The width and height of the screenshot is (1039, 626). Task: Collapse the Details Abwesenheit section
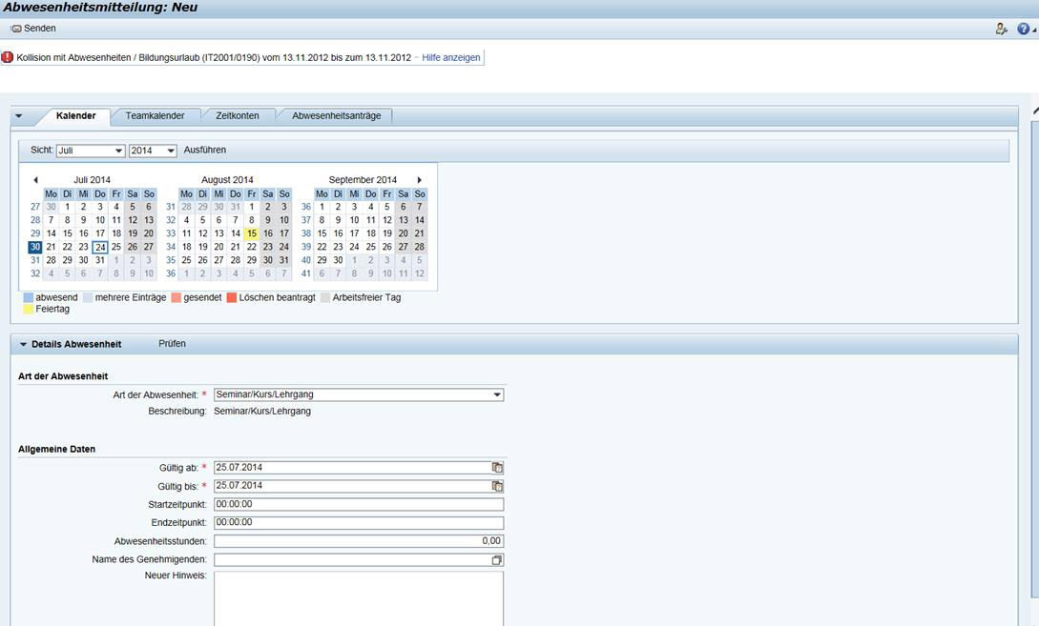click(x=24, y=345)
